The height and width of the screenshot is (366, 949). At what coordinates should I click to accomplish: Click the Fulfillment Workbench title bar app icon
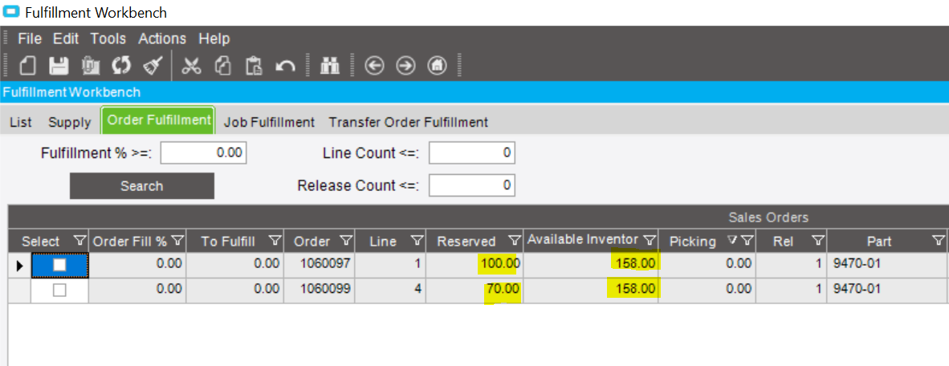click(x=11, y=12)
